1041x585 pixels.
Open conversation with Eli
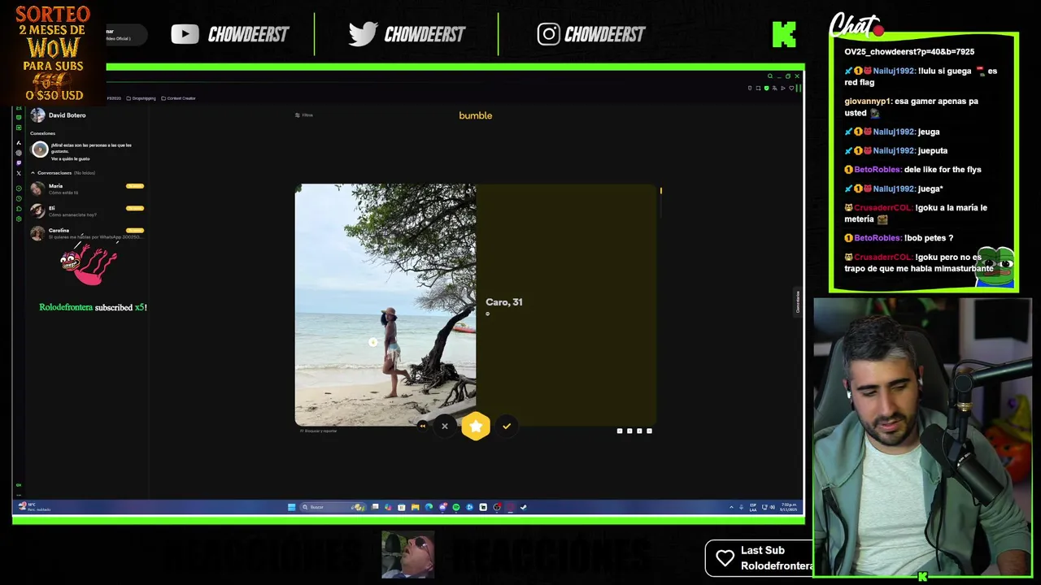[x=87, y=210]
